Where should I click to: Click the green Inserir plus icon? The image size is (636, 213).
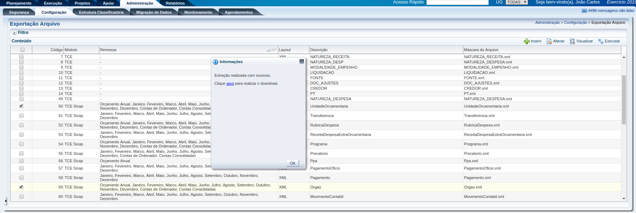tap(526, 41)
